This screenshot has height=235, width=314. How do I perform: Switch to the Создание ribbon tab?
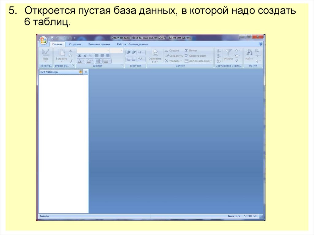click(75, 44)
